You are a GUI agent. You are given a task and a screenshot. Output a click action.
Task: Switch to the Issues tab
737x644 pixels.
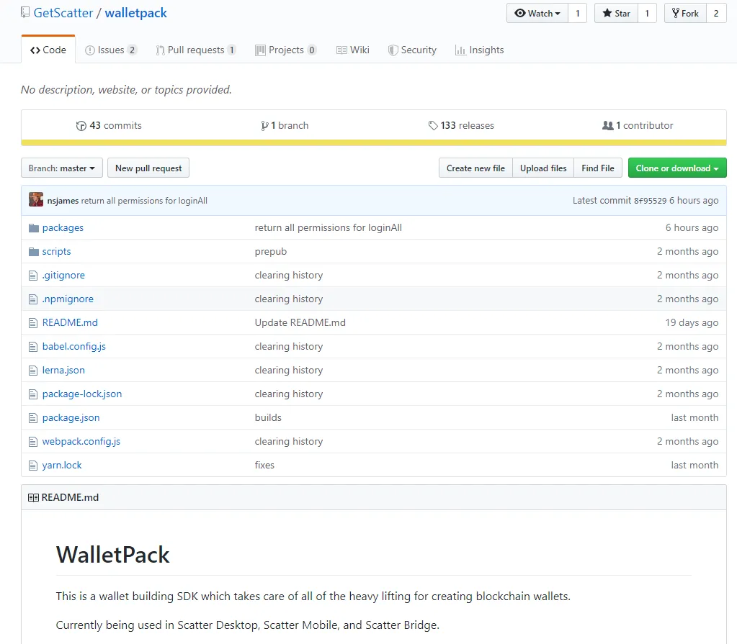point(111,50)
